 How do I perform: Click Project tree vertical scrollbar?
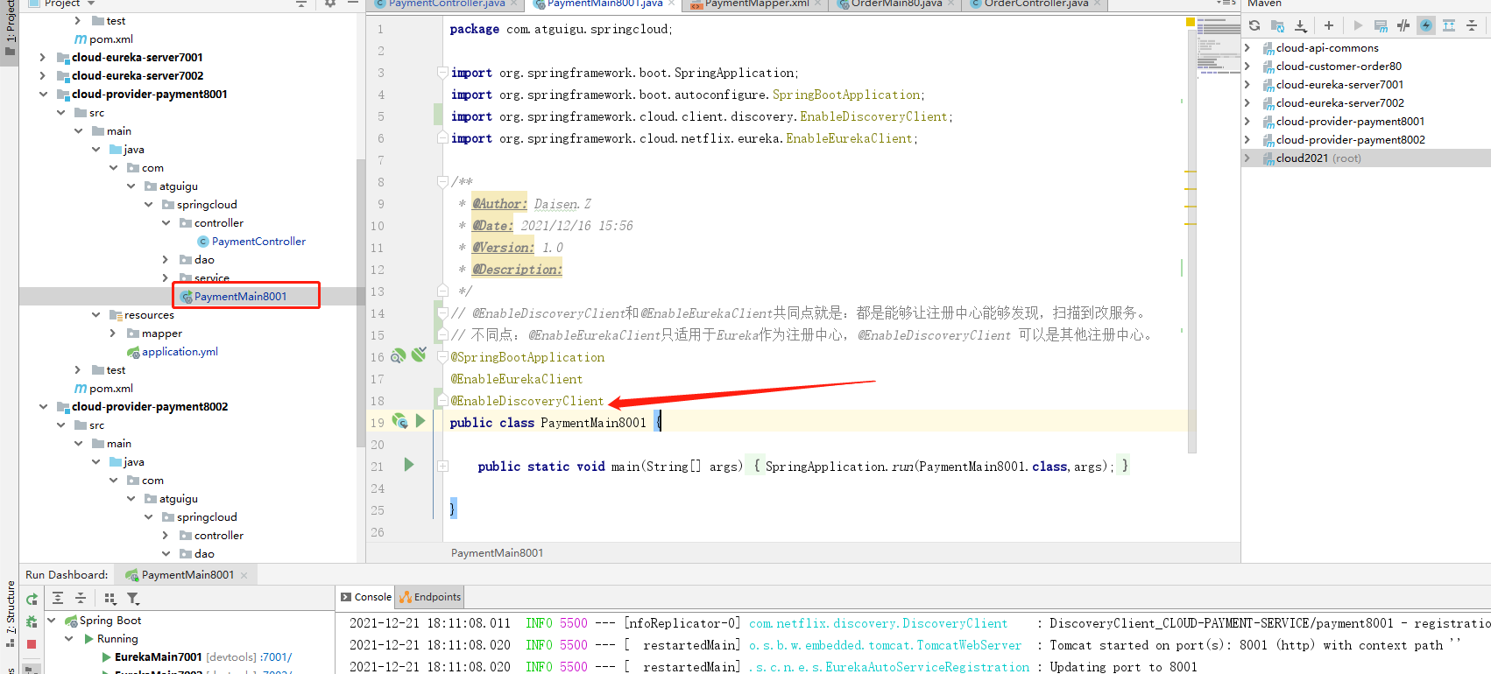(x=361, y=304)
